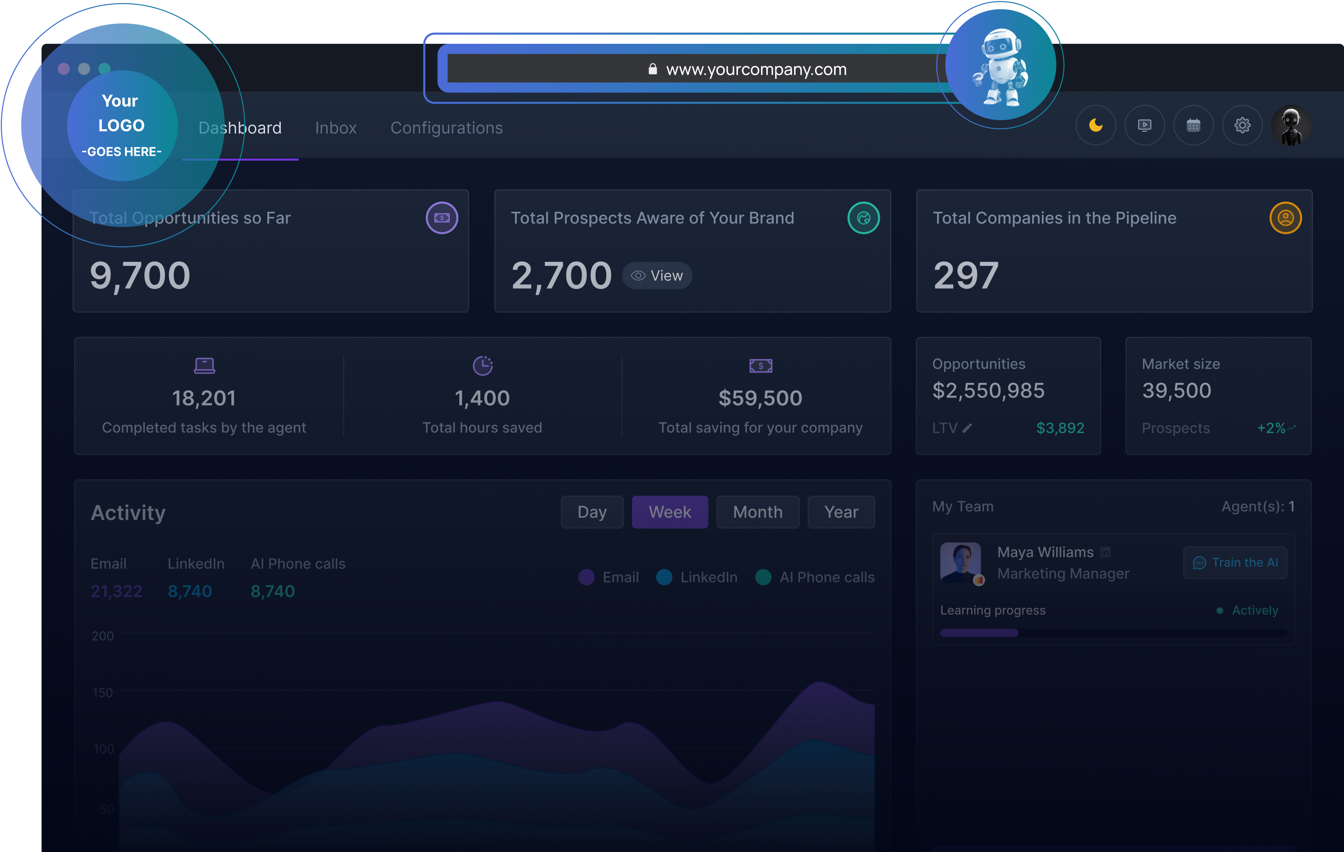Toggle the LinkedIn legend dot
This screenshot has height=852, width=1344.
point(664,577)
